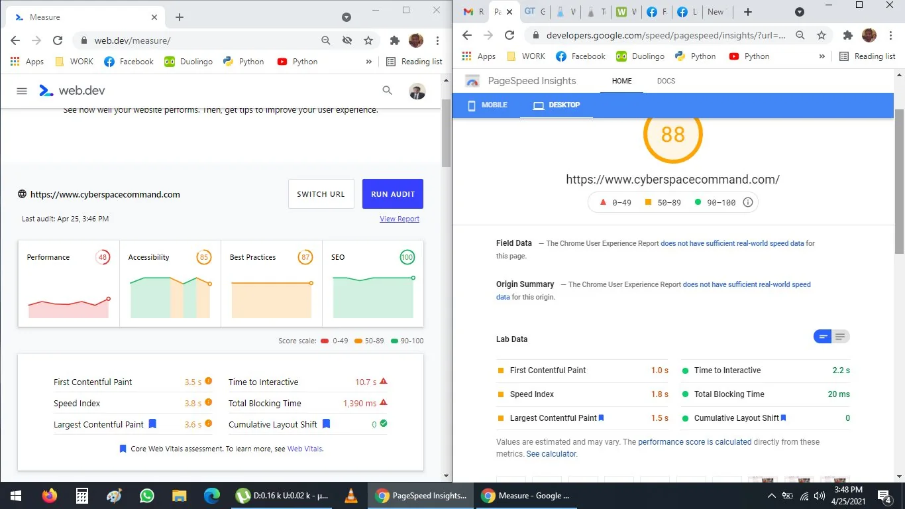Open the web.dev hamburger navigation menu
Image resolution: width=905 pixels, height=509 pixels.
(x=22, y=91)
